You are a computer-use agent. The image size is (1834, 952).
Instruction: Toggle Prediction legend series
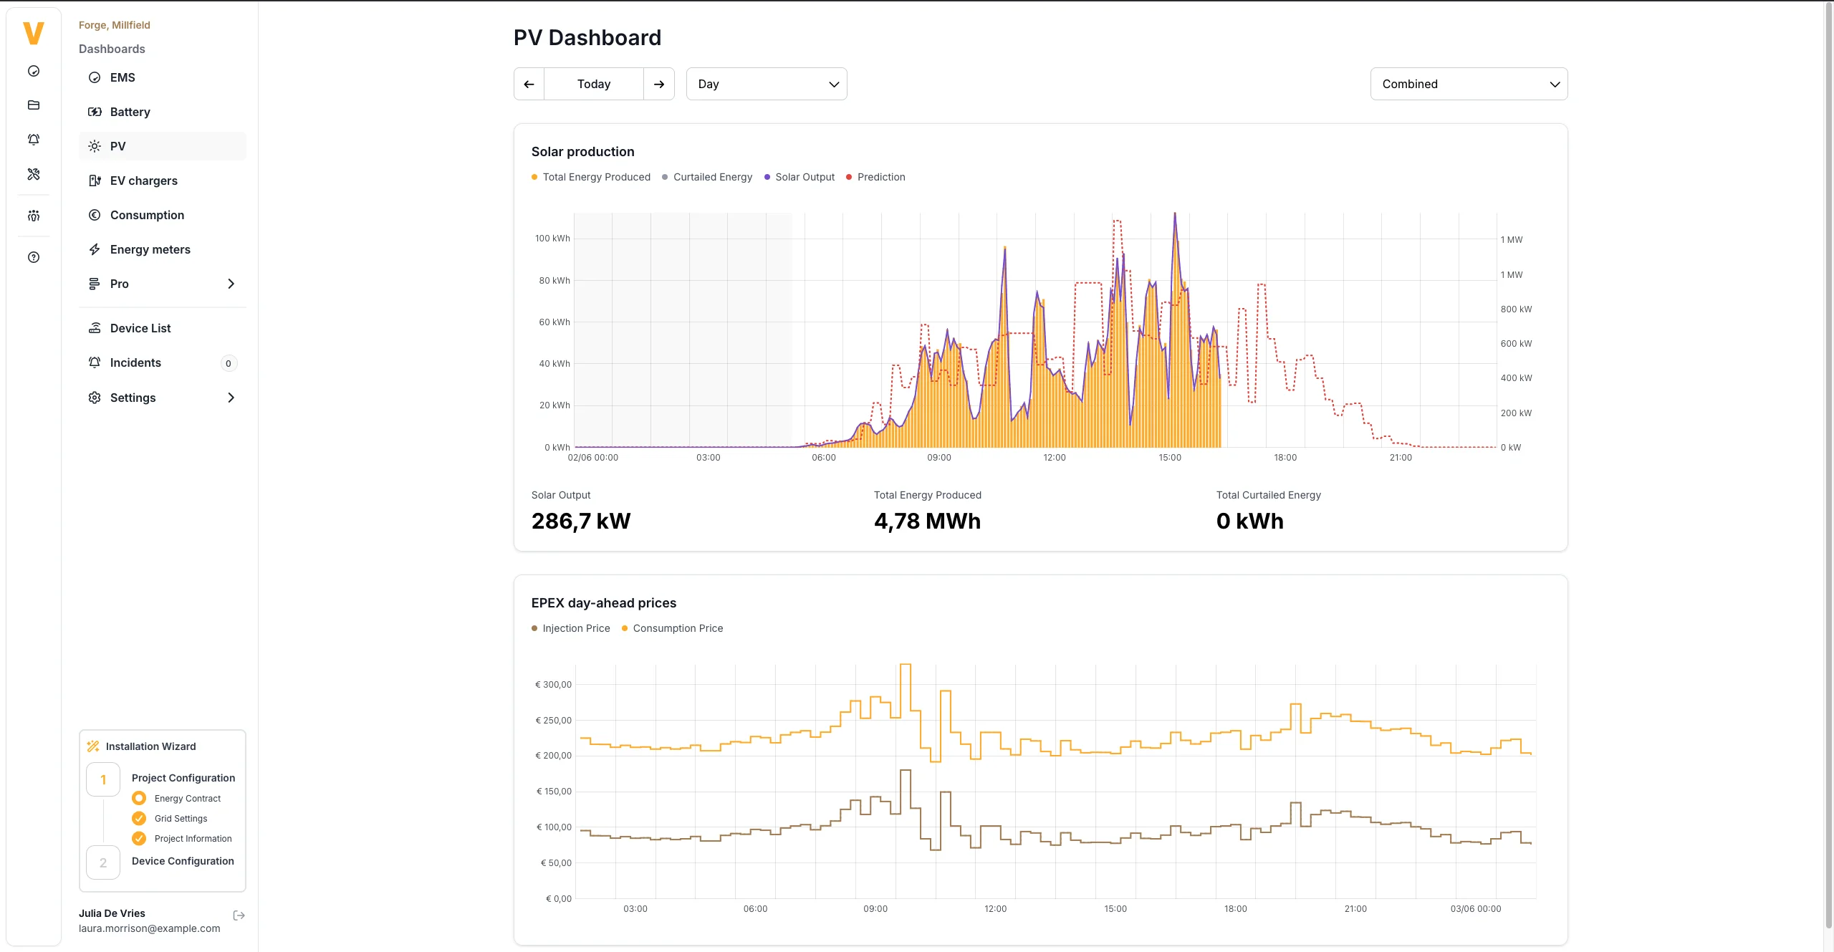coord(875,177)
